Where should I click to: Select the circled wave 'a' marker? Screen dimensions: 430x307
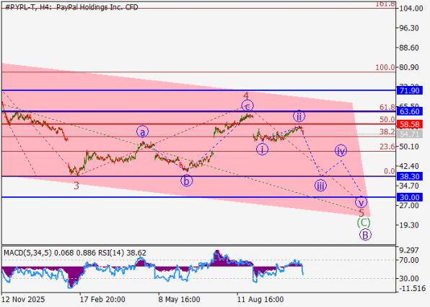[143, 132]
